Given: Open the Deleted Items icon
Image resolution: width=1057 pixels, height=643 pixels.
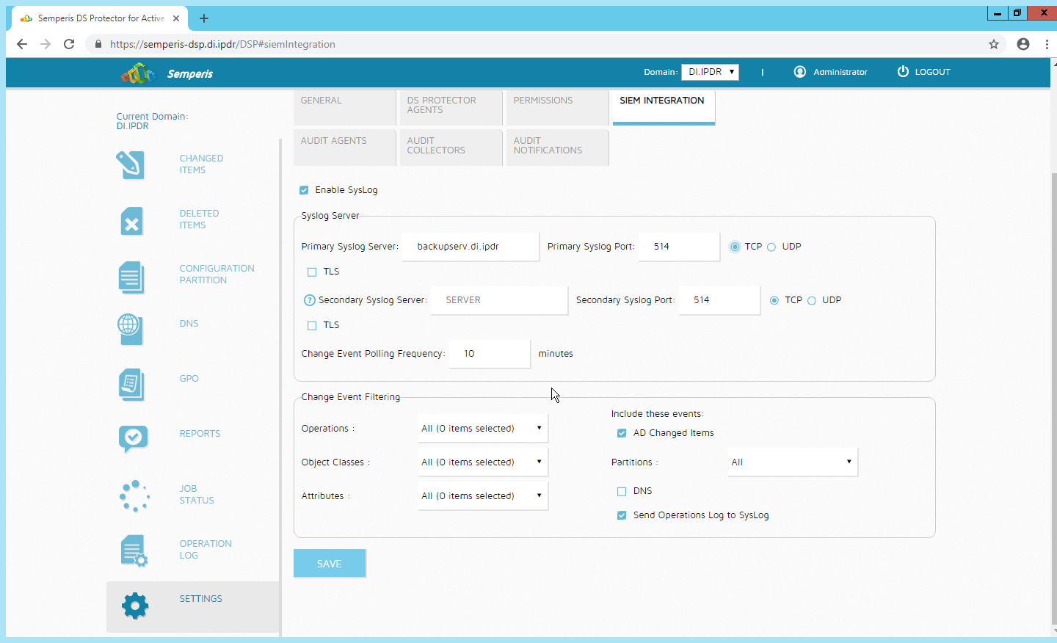Looking at the screenshot, I should (x=131, y=222).
